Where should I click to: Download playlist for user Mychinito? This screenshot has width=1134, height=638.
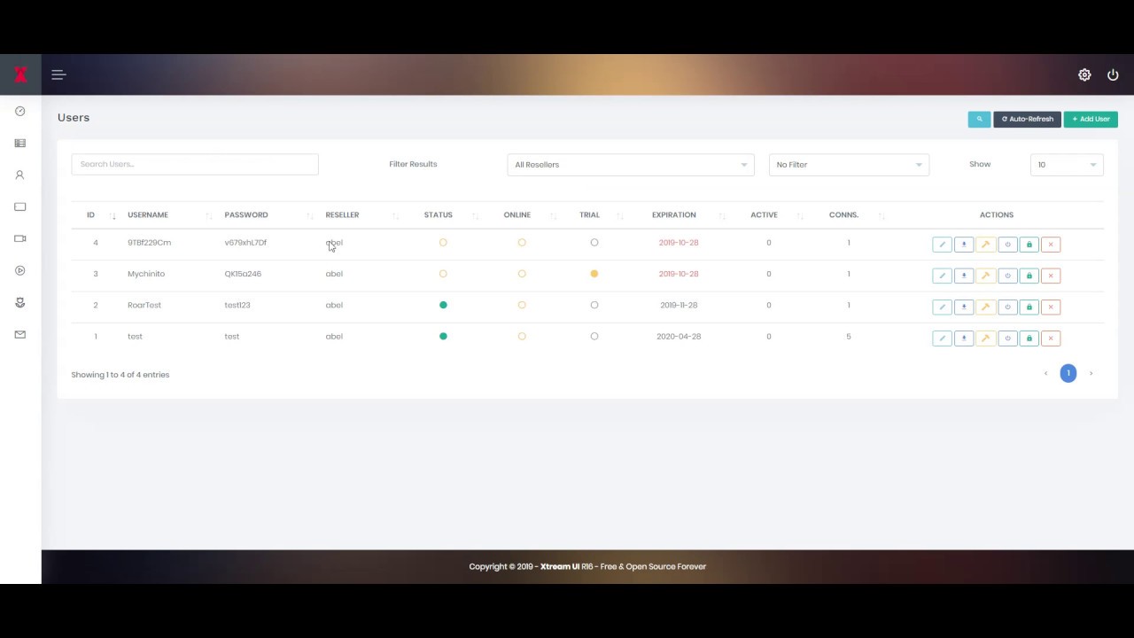[x=964, y=276]
